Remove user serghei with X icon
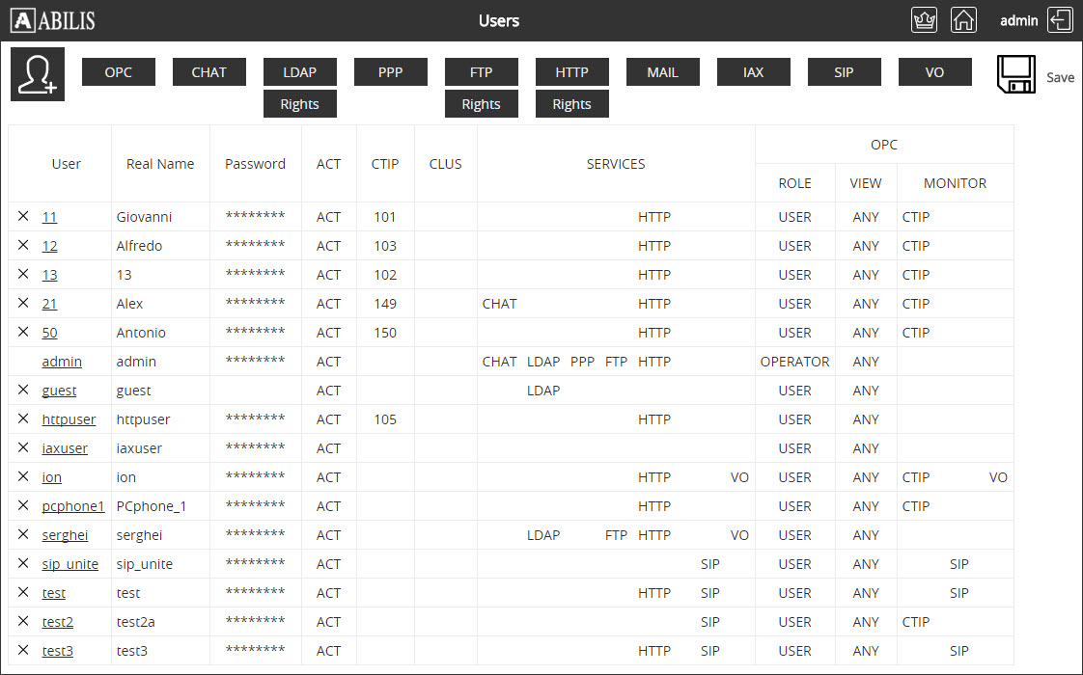The height and width of the screenshot is (675, 1083). (23, 535)
